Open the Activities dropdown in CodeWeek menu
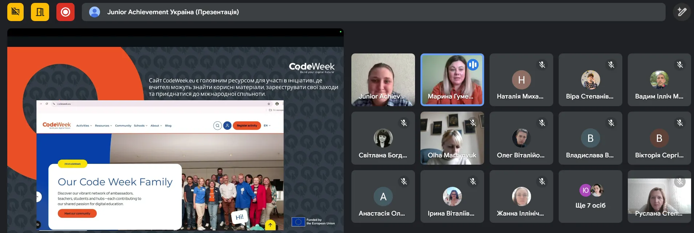Viewport: 694px width, 233px height. coord(84,126)
